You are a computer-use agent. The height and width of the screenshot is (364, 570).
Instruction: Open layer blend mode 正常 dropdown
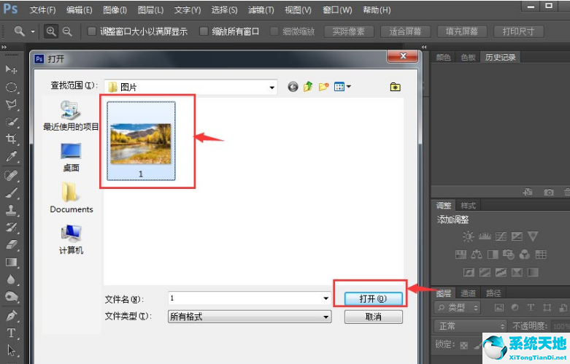click(x=470, y=326)
